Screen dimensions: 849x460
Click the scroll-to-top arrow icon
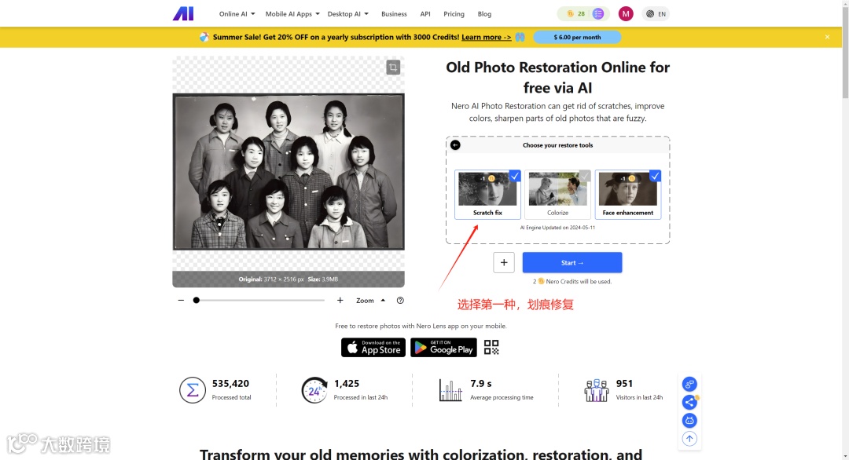[689, 438]
